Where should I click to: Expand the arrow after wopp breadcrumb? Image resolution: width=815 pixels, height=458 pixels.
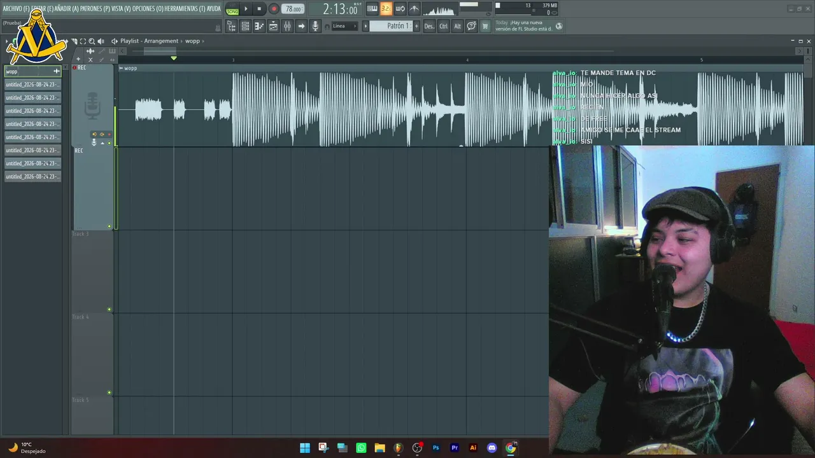[x=203, y=41]
